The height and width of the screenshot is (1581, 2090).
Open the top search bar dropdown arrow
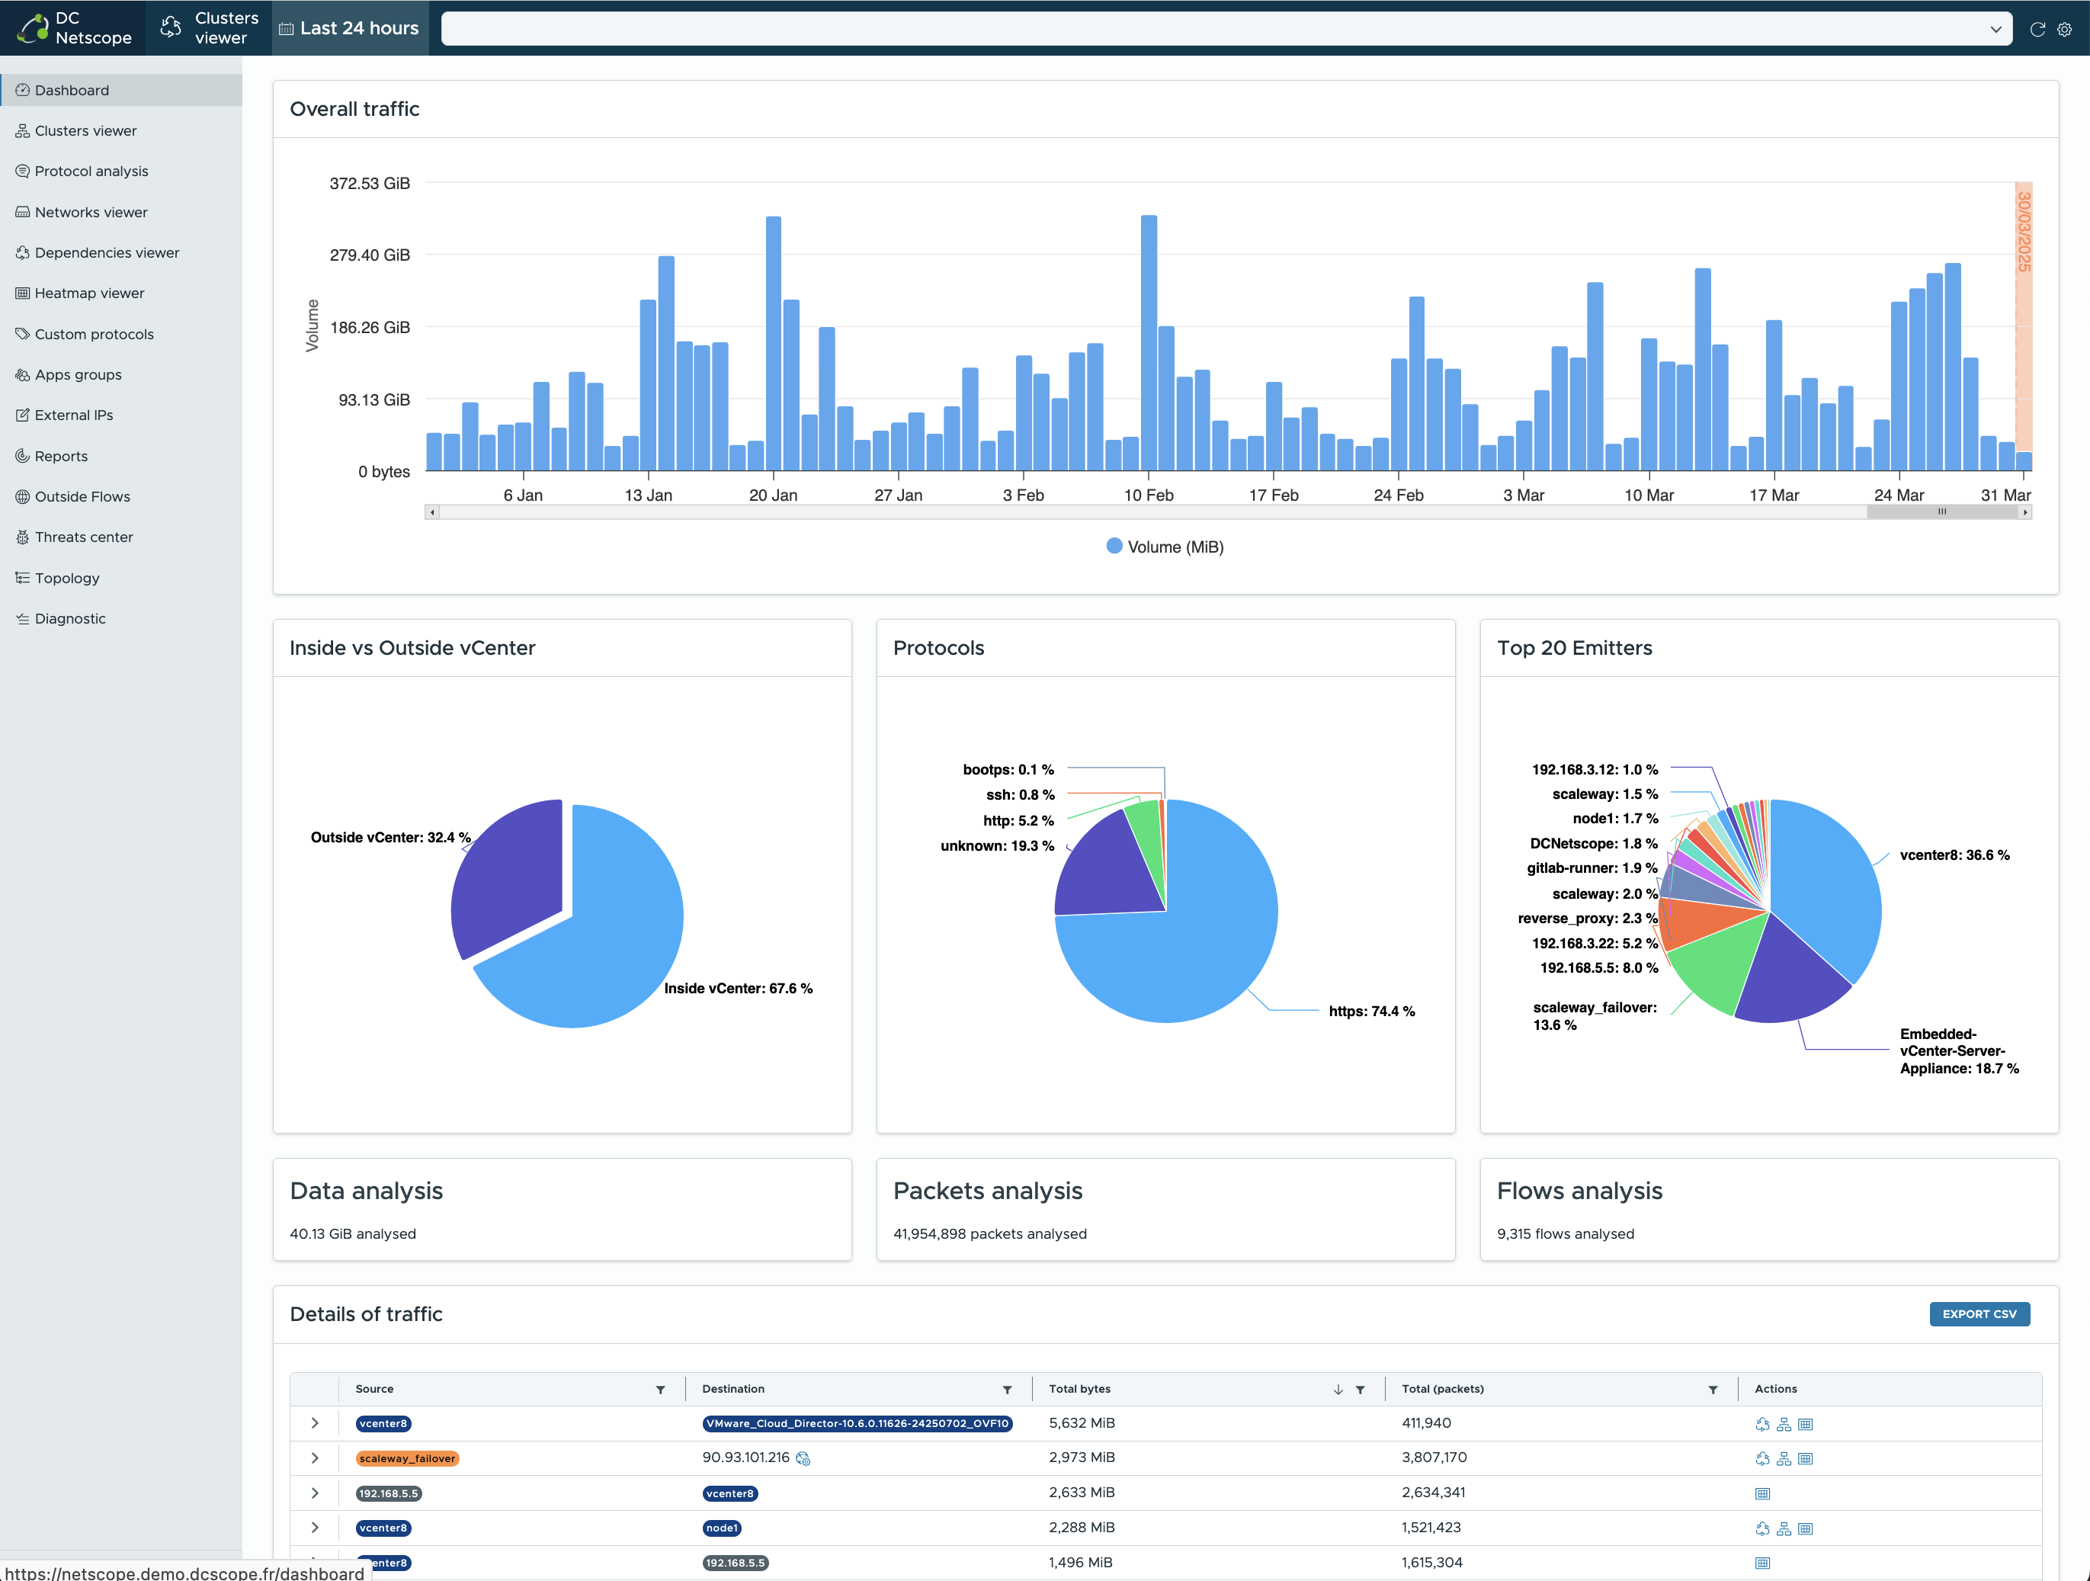point(1995,29)
